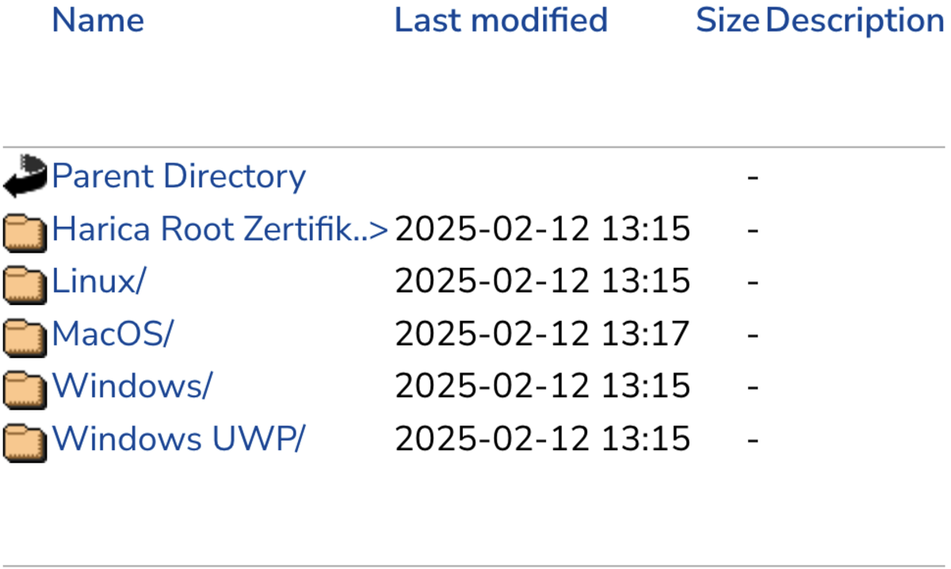951x569 pixels.
Task: Click the folder icon for Harica Root Zertifik
Action: point(25,231)
